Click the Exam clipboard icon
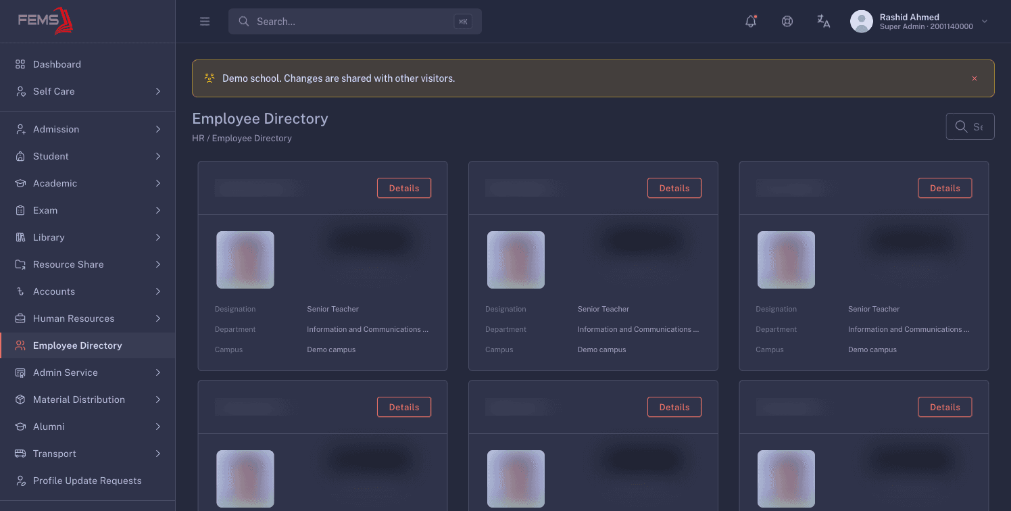The width and height of the screenshot is (1011, 511). click(20, 210)
